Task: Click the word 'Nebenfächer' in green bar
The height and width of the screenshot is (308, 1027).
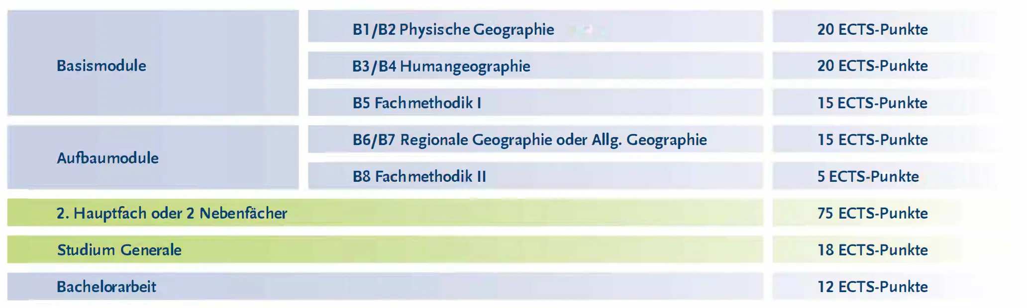Action: tap(243, 213)
